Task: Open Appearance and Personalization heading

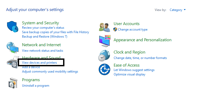Action: [142, 40]
